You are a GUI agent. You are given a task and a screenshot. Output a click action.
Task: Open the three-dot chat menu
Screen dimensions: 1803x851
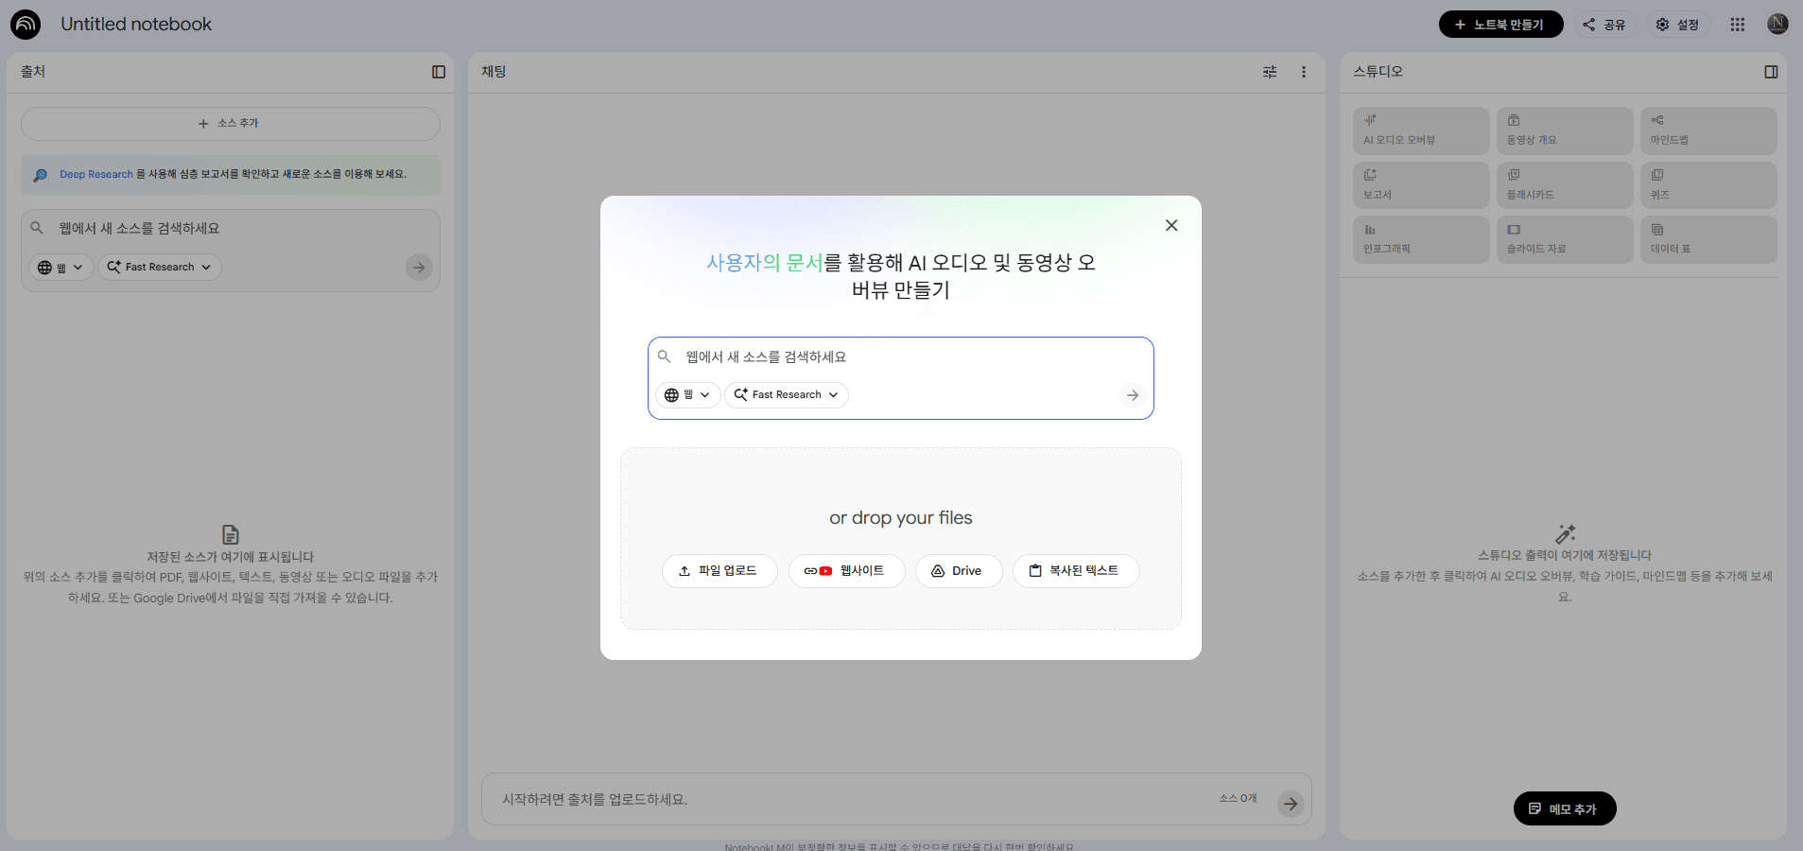1305,72
